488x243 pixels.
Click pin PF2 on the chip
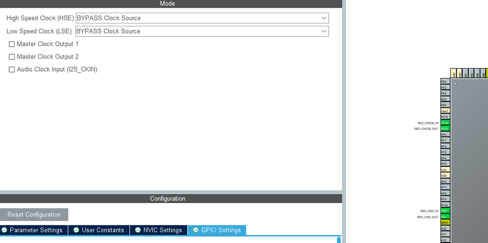click(446, 146)
